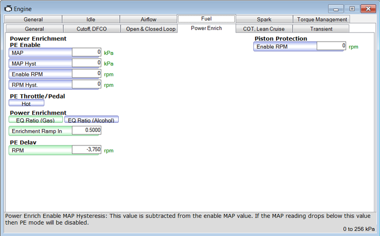Select the PE Enable RPM input field
This screenshot has width=380, height=236.
(86, 74)
